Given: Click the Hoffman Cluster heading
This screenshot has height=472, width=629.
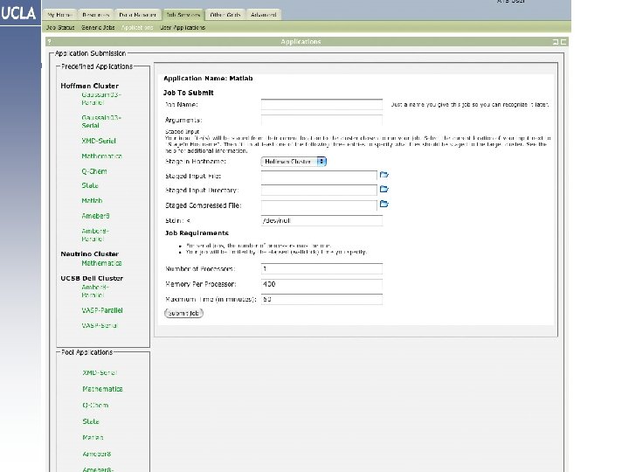Looking at the screenshot, I should click(89, 86).
